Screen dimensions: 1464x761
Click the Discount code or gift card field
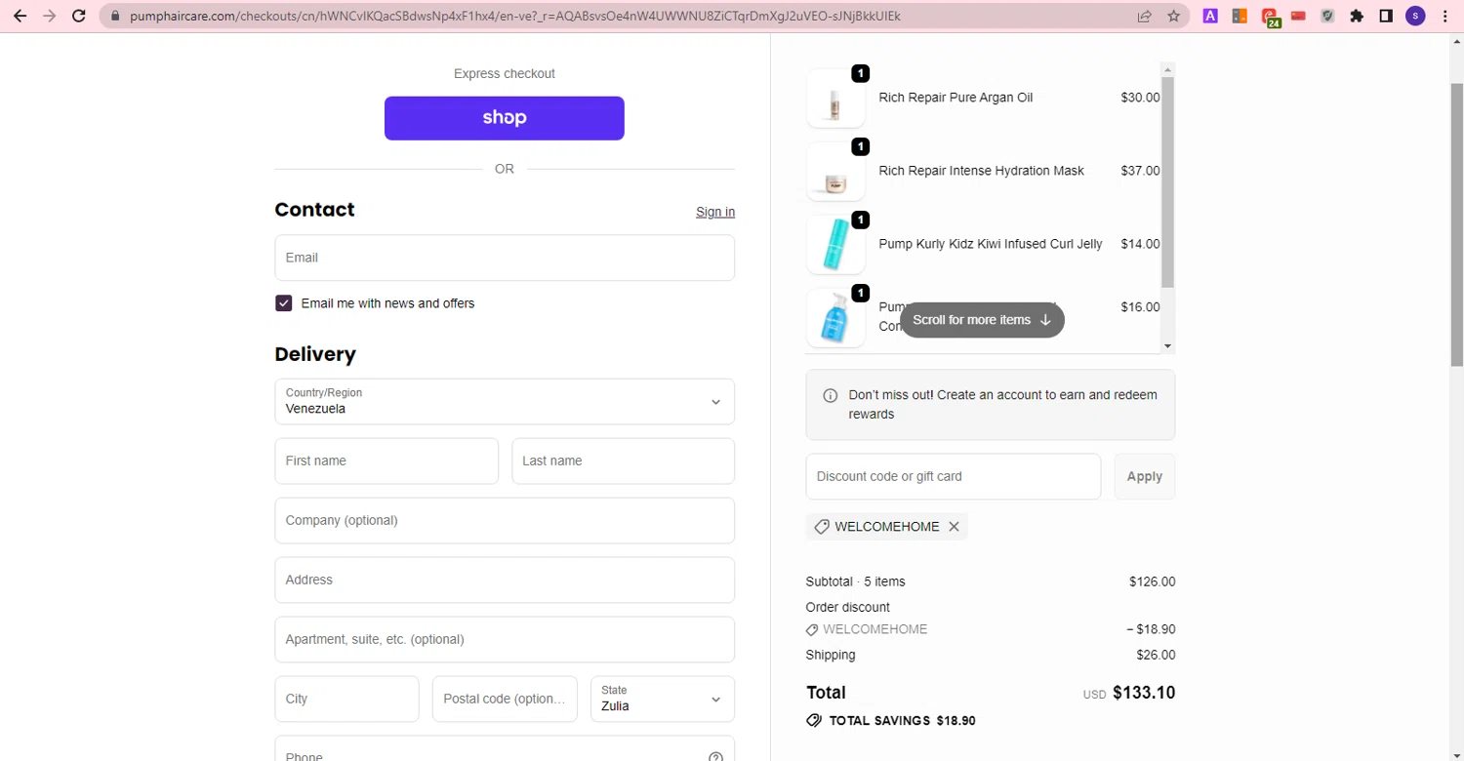coord(954,476)
